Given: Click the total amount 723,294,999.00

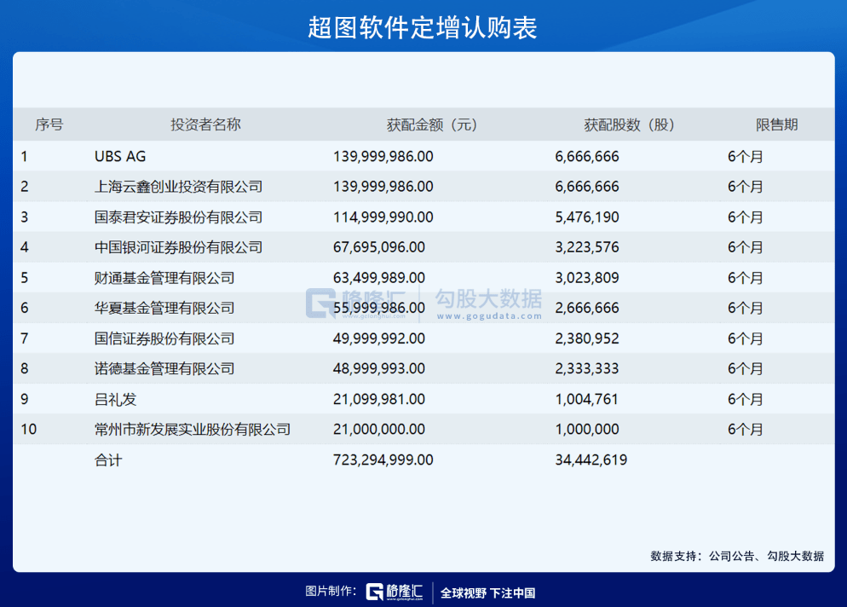Looking at the screenshot, I should click(383, 460).
